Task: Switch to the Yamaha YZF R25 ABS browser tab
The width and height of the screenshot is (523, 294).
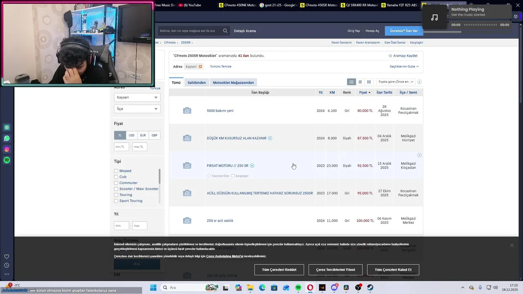Action: pyautogui.click(x=400, y=5)
